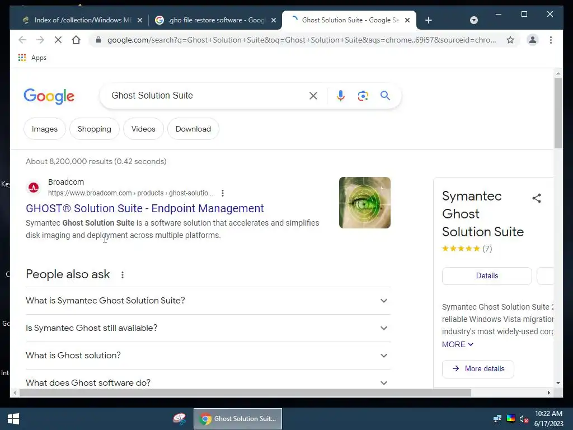Close the 'Index of /collection' tab
The image size is (573, 430).
(x=139, y=20)
